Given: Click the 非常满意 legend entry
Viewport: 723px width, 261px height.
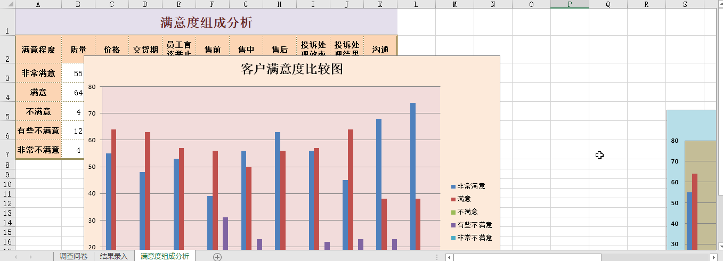Looking at the screenshot, I should click(x=470, y=186).
